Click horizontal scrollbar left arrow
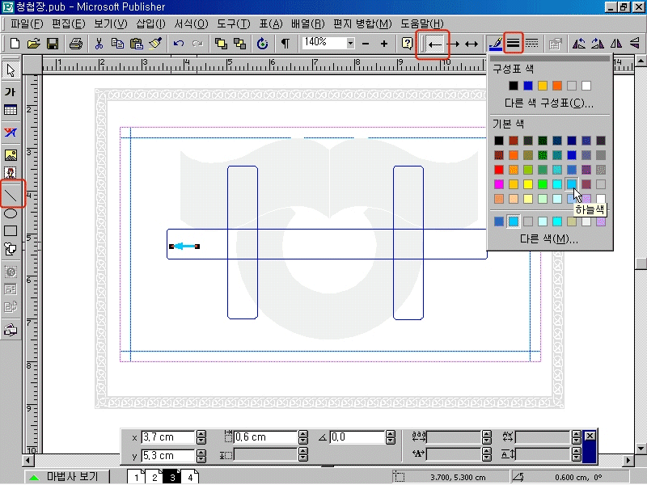The width and height of the screenshot is (647, 485). point(27,460)
